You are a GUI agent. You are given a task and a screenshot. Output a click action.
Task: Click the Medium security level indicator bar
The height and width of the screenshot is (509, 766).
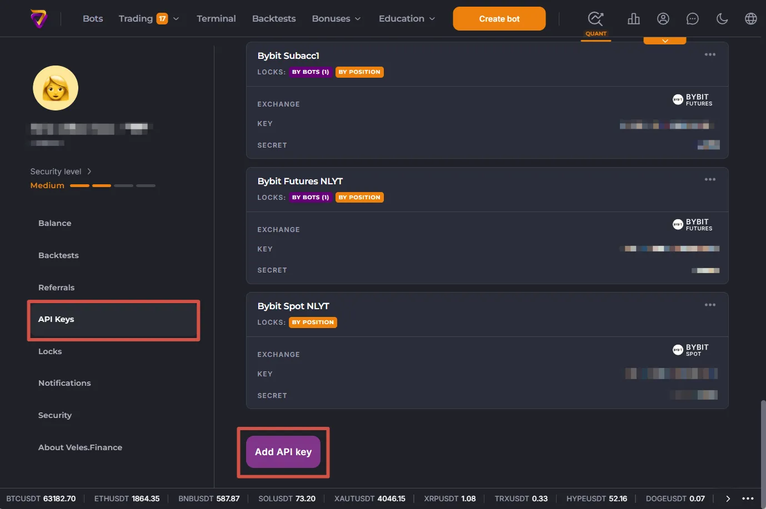coord(113,185)
